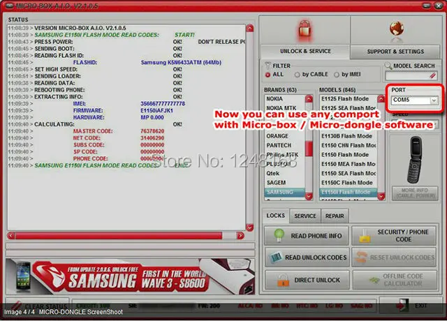
Task: Switch to the LOCKS tab
Action: tap(276, 216)
